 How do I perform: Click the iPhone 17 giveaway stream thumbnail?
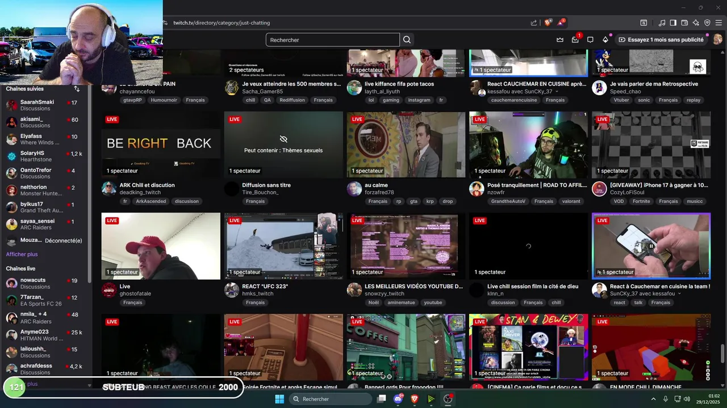(x=651, y=144)
